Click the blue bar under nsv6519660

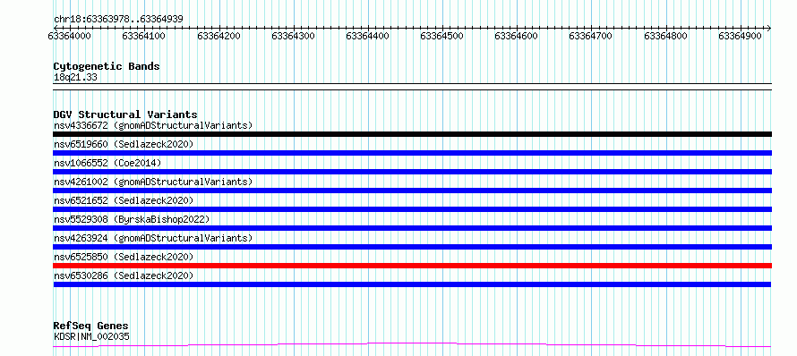pos(412,153)
